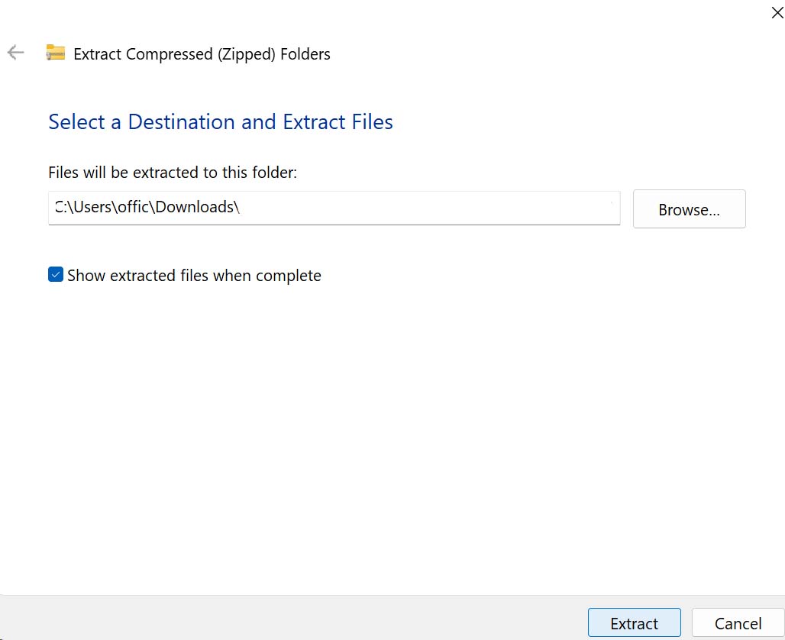Image resolution: width=785 pixels, height=640 pixels.
Task: Uncheck the Show extracted files checkbox box
Action: [56, 275]
